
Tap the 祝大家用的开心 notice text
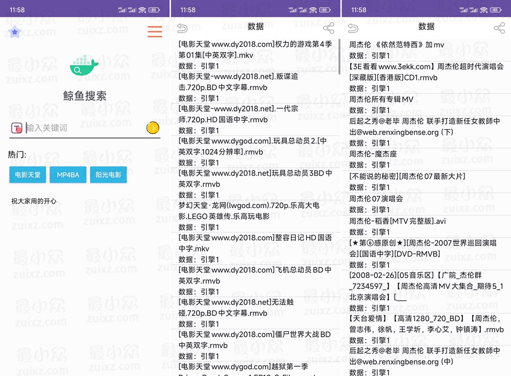(34, 201)
